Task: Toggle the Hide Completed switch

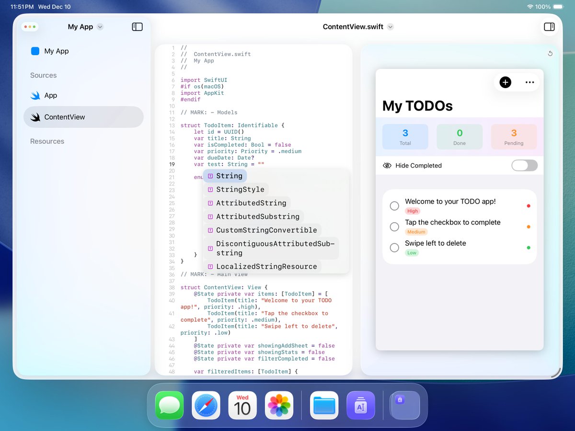Action: (x=524, y=166)
